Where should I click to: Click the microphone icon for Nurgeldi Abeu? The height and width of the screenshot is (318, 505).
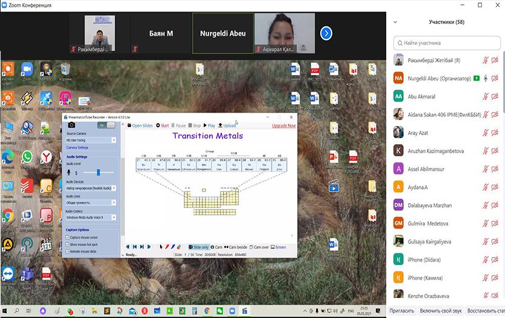(486, 78)
